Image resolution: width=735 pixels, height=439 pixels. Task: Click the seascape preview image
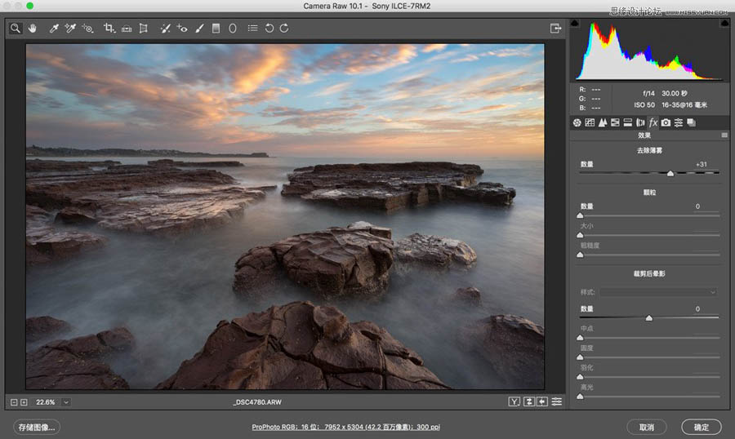(285, 216)
